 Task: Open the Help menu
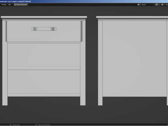click(x=9, y=5)
